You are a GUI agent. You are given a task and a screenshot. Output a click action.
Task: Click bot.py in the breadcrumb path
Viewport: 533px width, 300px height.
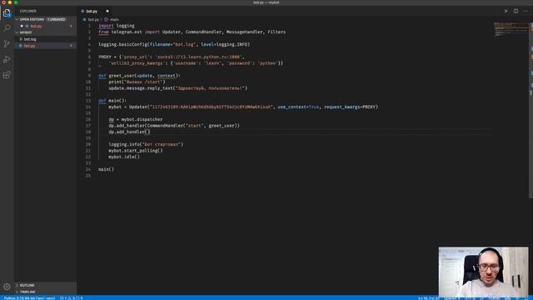click(93, 20)
